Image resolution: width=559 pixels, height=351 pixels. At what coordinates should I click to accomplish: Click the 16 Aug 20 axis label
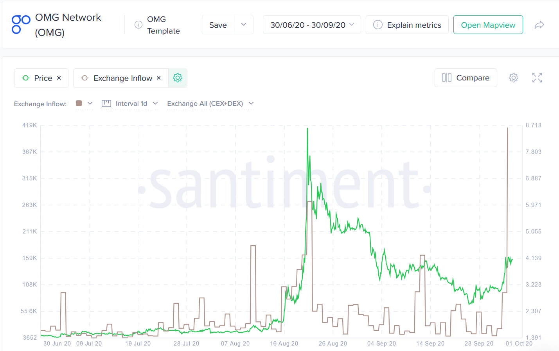coord(284,344)
